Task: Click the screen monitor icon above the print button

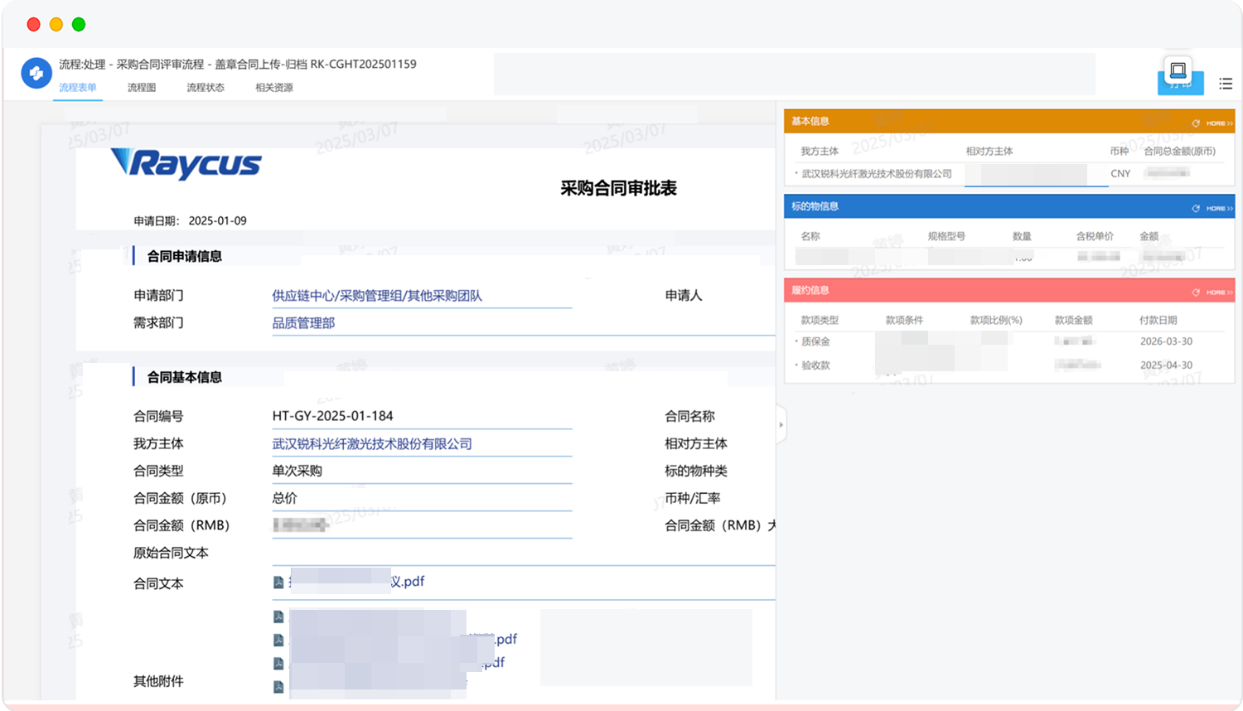Action: (x=1178, y=70)
